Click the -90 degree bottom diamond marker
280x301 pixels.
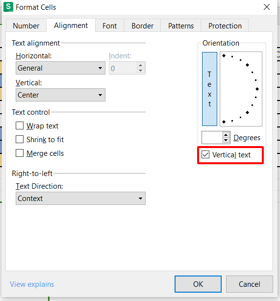[x=224, y=122]
